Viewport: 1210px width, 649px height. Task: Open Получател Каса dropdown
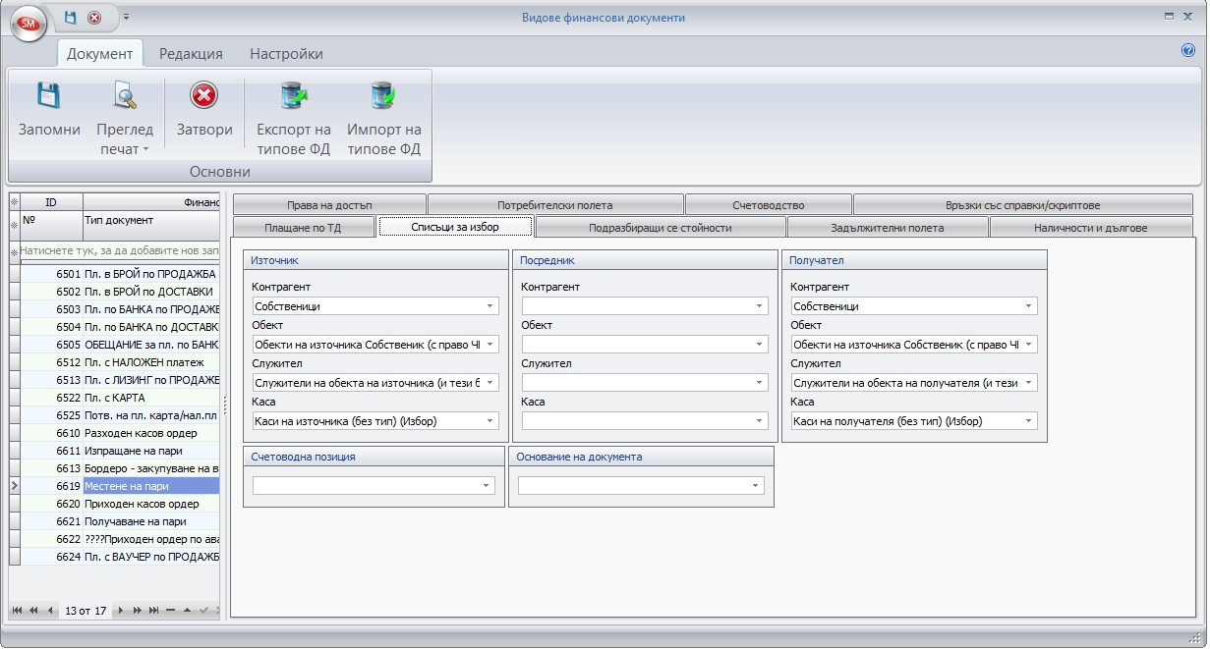pos(1028,421)
